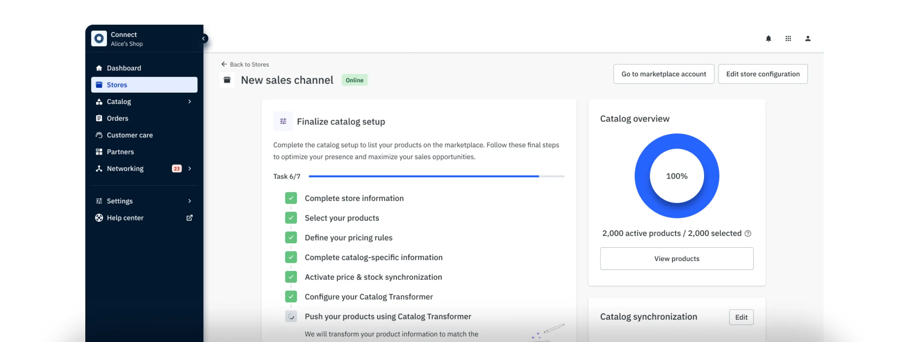This screenshot has width=907, height=342.
Task: Click the Partners grid icon
Action: (99, 152)
